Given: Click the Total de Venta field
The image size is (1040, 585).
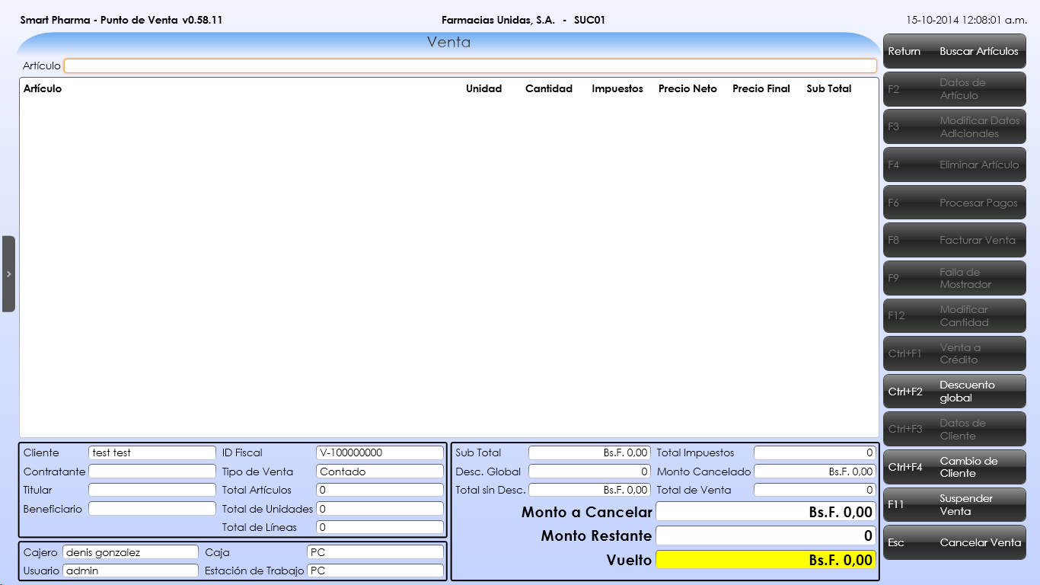Looking at the screenshot, I should click(x=815, y=490).
